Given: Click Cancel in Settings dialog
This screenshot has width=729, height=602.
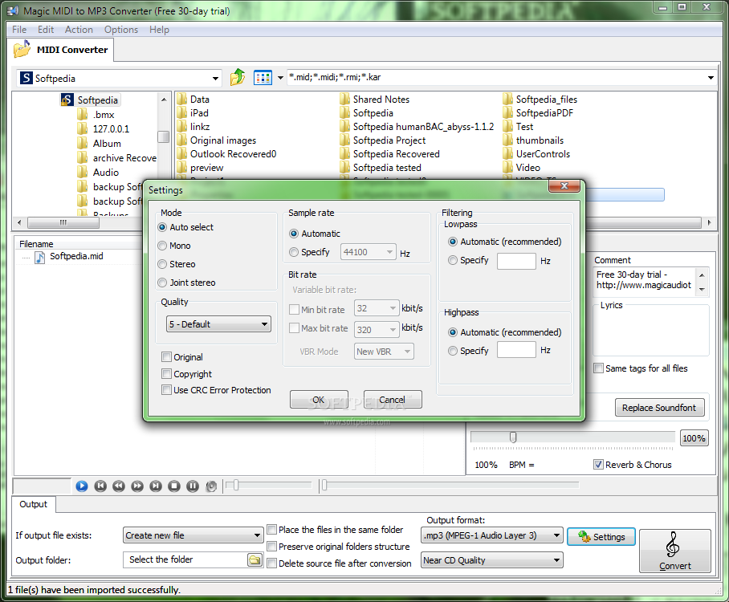Looking at the screenshot, I should [393, 399].
